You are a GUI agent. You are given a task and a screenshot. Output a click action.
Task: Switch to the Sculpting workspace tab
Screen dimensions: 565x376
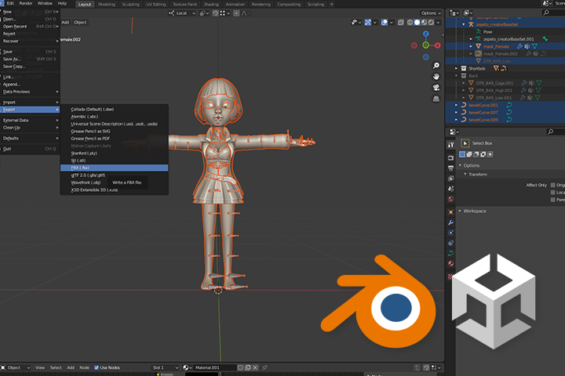coord(130,5)
